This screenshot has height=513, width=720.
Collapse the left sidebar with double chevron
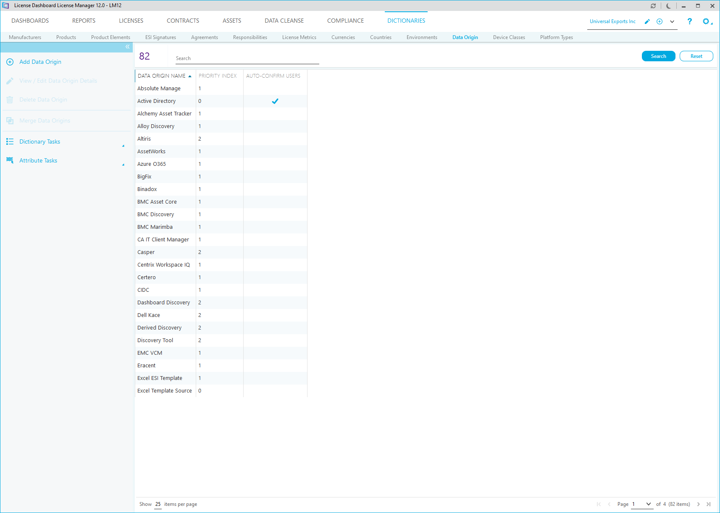[x=128, y=47]
